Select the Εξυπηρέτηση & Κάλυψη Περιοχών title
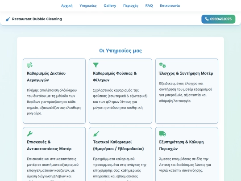The height and width of the screenshot is (181, 241). 181,145
